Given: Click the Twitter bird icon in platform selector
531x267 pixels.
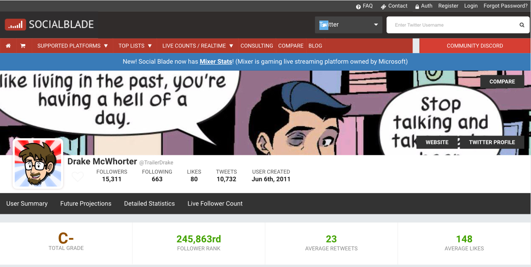Looking at the screenshot, I should click(x=324, y=25).
